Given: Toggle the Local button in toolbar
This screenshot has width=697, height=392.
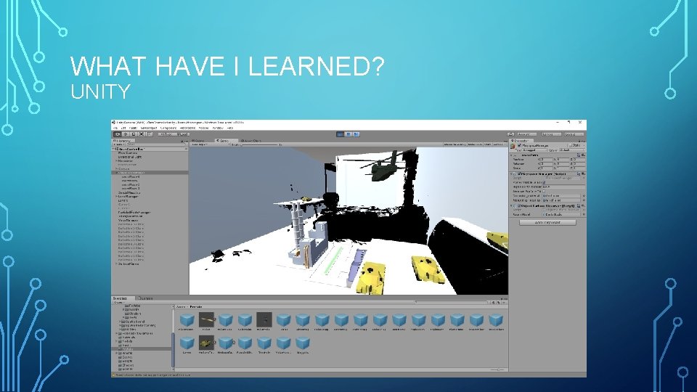Looking at the screenshot, I should pyautogui.click(x=183, y=134).
